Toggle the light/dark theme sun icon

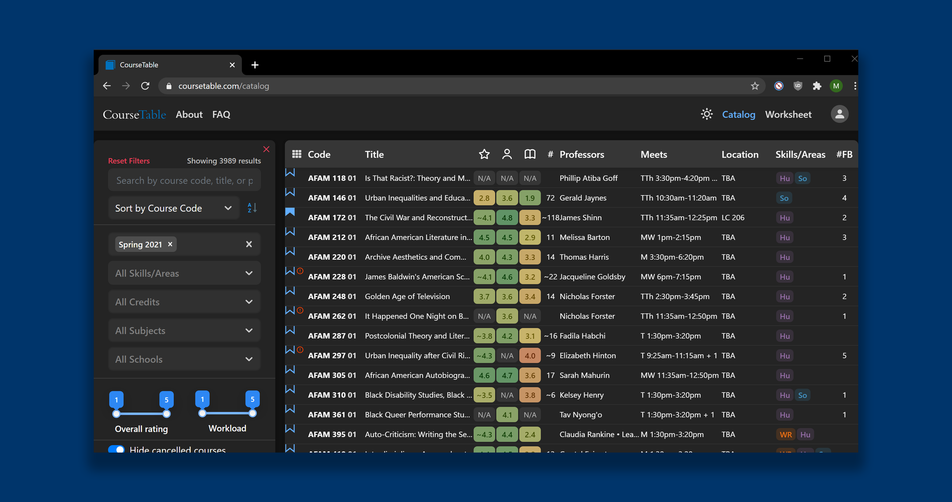click(707, 114)
